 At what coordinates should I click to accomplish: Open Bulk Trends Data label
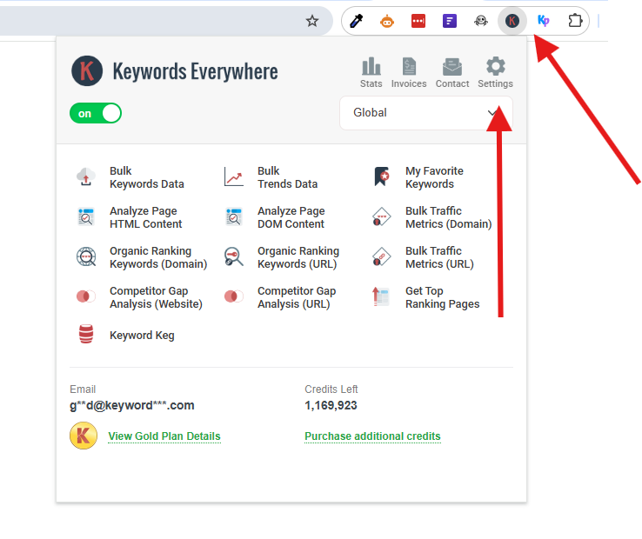pyautogui.click(x=287, y=177)
